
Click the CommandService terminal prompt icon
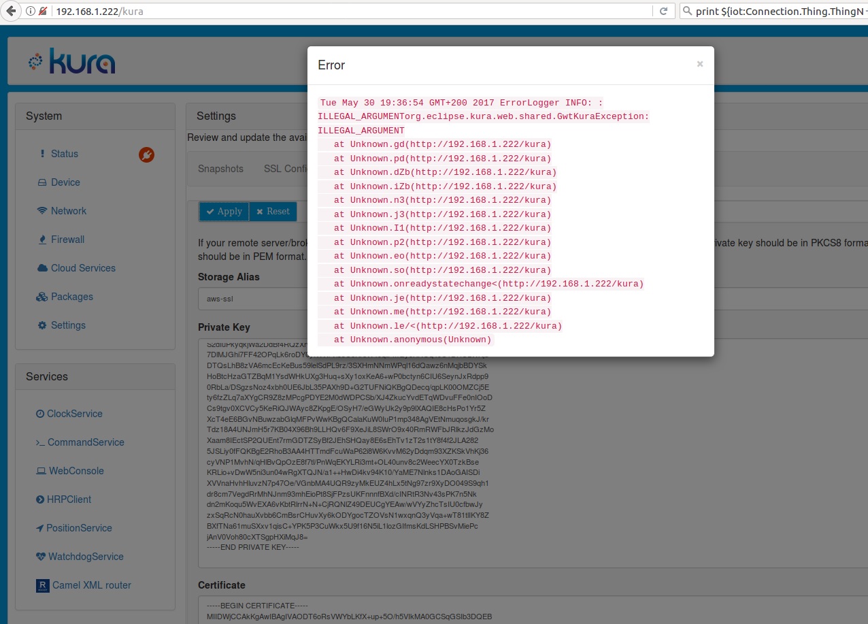(40, 442)
